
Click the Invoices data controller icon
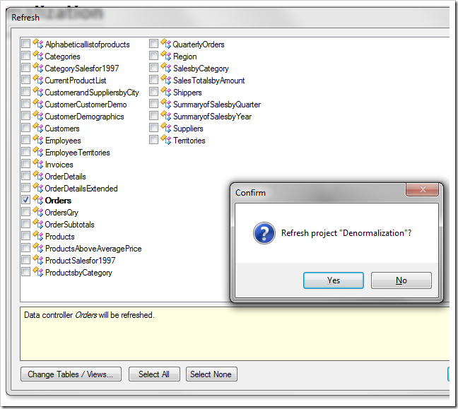coord(38,164)
